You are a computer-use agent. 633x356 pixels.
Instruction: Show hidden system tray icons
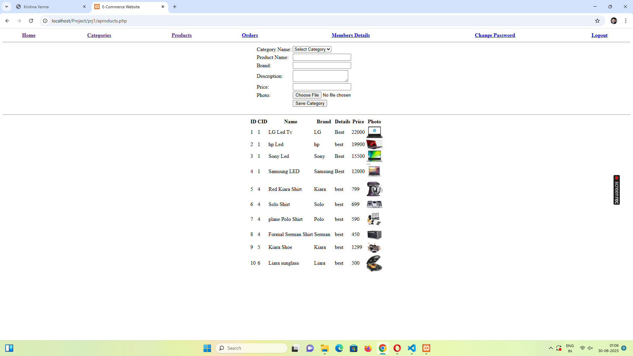(551, 348)
